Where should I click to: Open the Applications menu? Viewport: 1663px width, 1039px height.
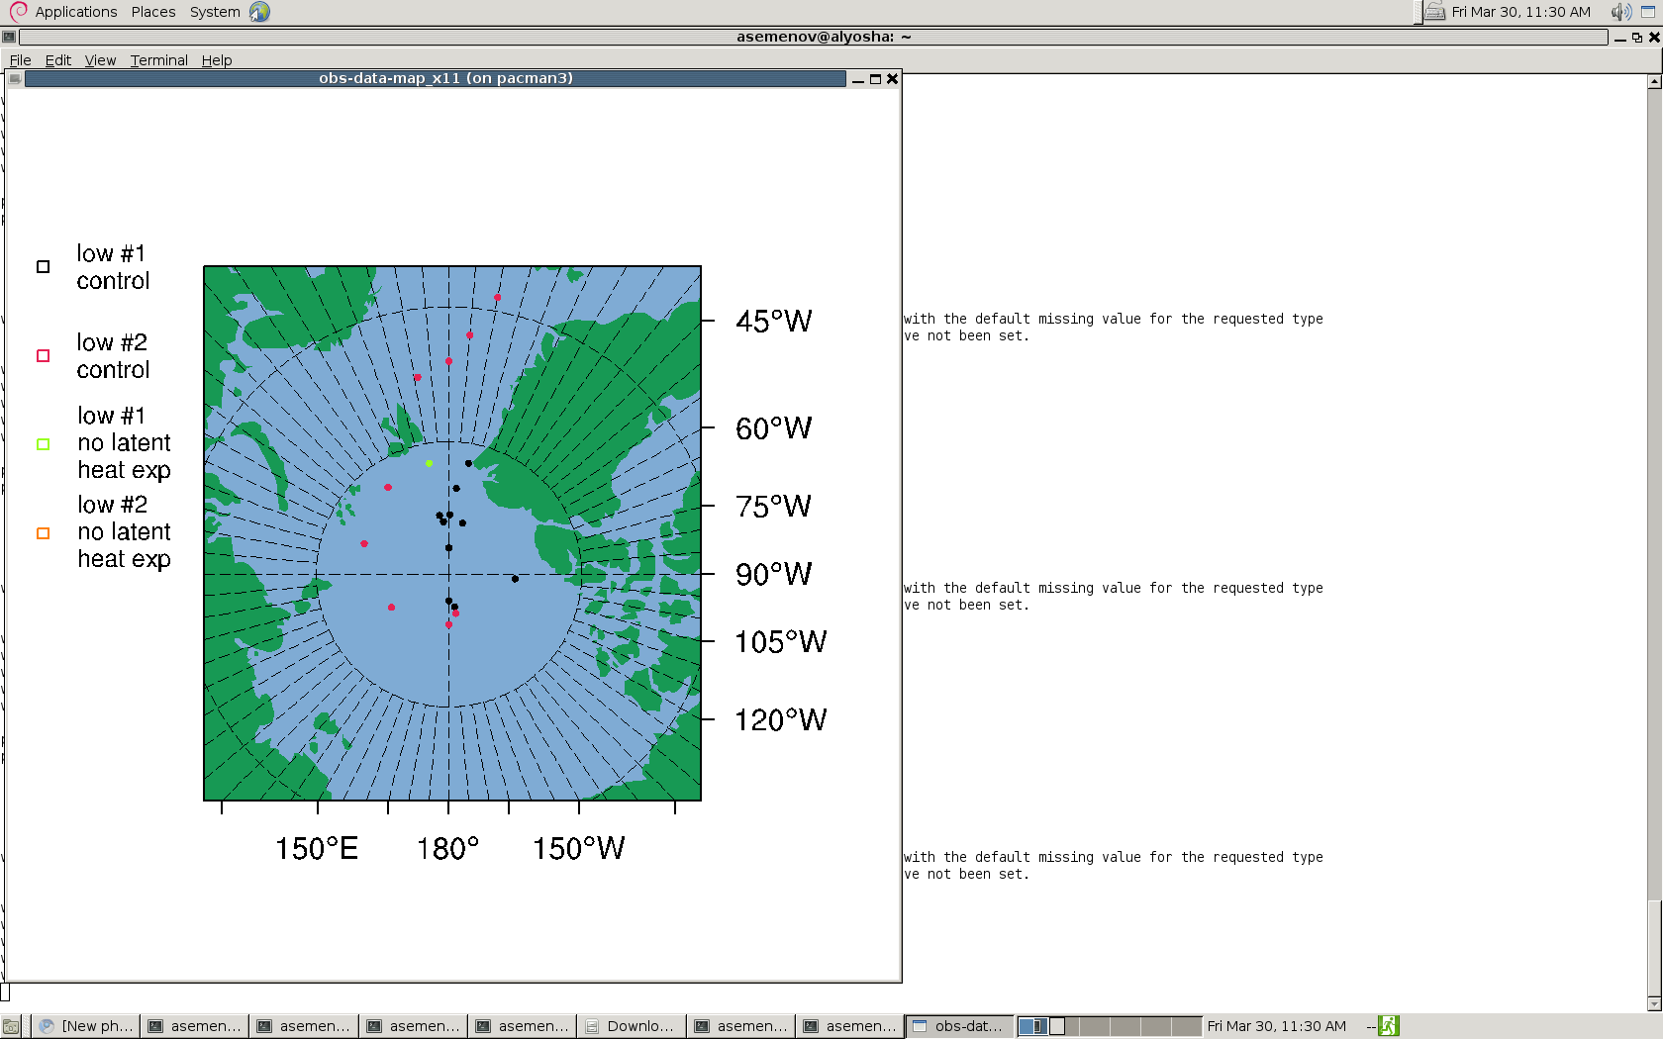pyautogui.click(x=76, y=12)
